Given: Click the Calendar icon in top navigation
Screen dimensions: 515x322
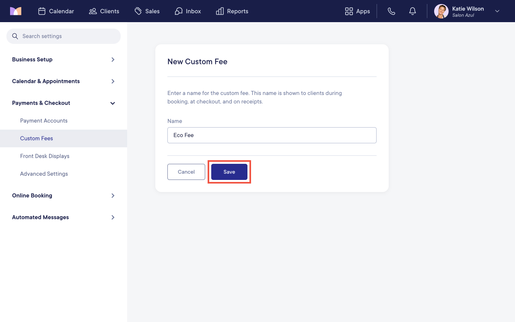Looking at the screenshot, I should click(x=42, y=11).
